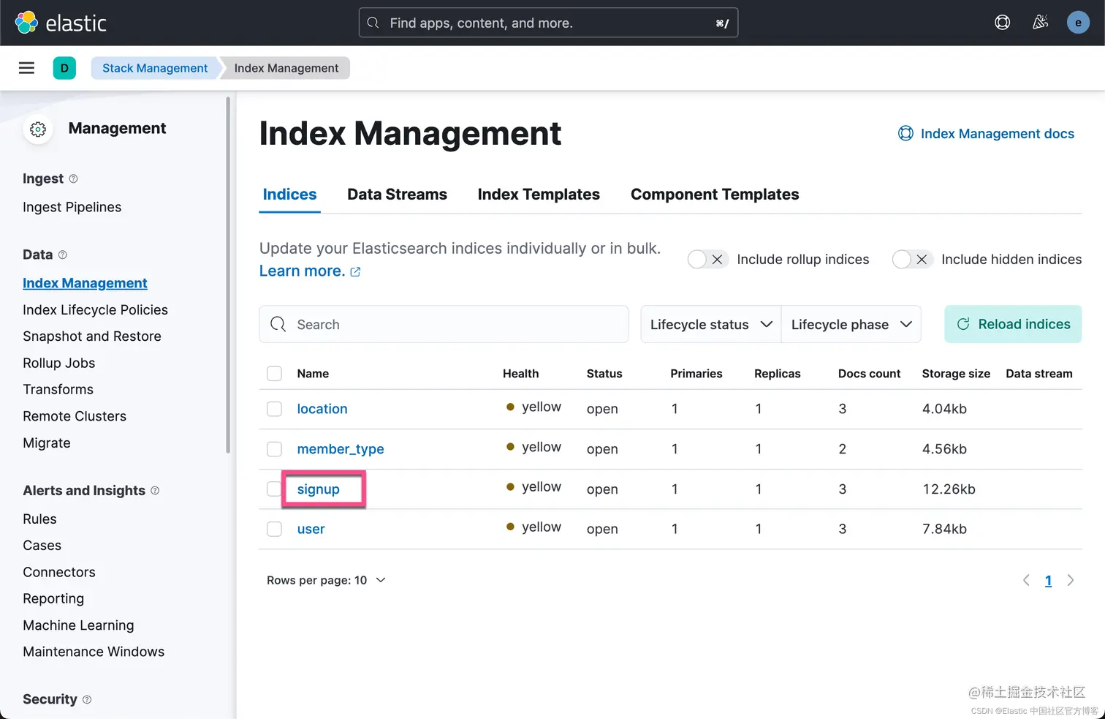The width and height of the screenshot is (1105, 719).
Task: Show Security section help icon
Action: coord(87,699)
